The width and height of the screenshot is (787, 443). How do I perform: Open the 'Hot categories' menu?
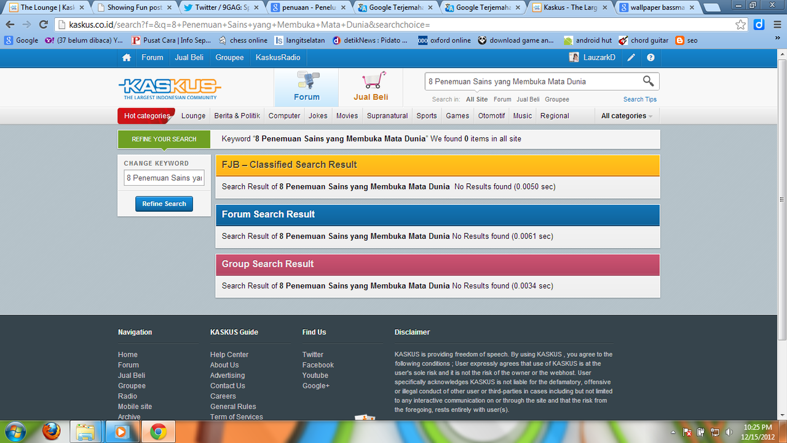click(x=146, y=116)
